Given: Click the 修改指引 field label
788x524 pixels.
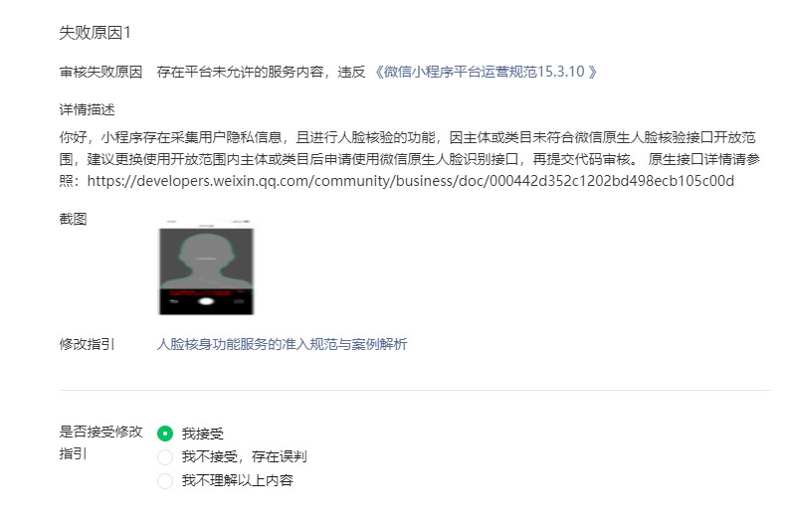Looking at the screenshot, I should pyautogui.click(x=87, y=344).
